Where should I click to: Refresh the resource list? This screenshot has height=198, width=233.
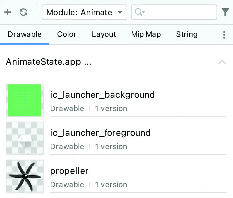click(23, 12)
